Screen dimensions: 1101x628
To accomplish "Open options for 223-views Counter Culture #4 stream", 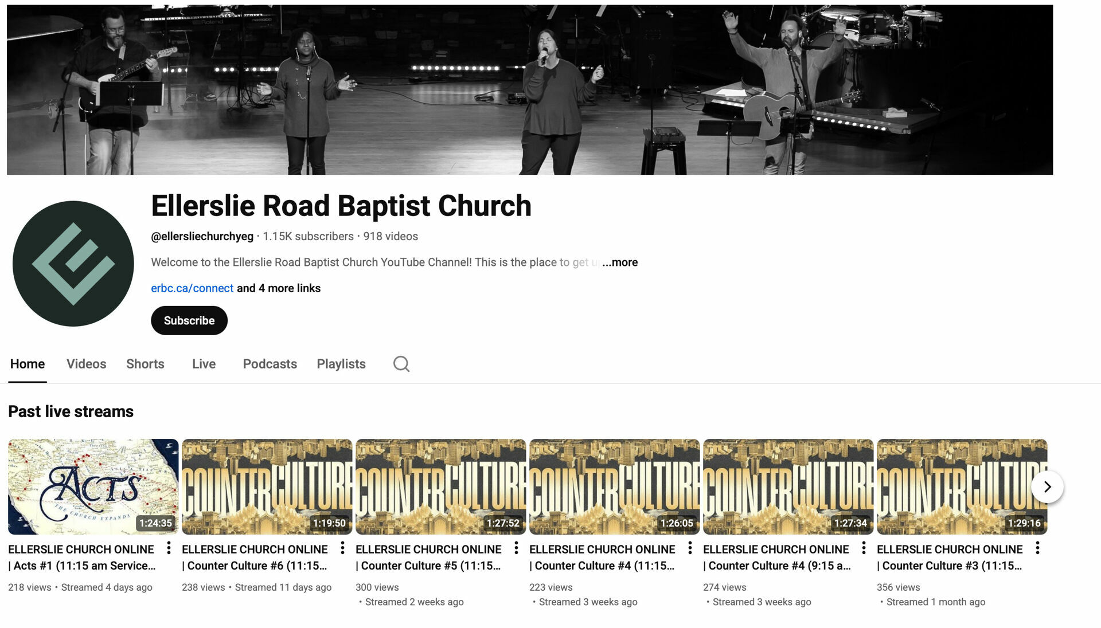I will (x=690, y=548).
